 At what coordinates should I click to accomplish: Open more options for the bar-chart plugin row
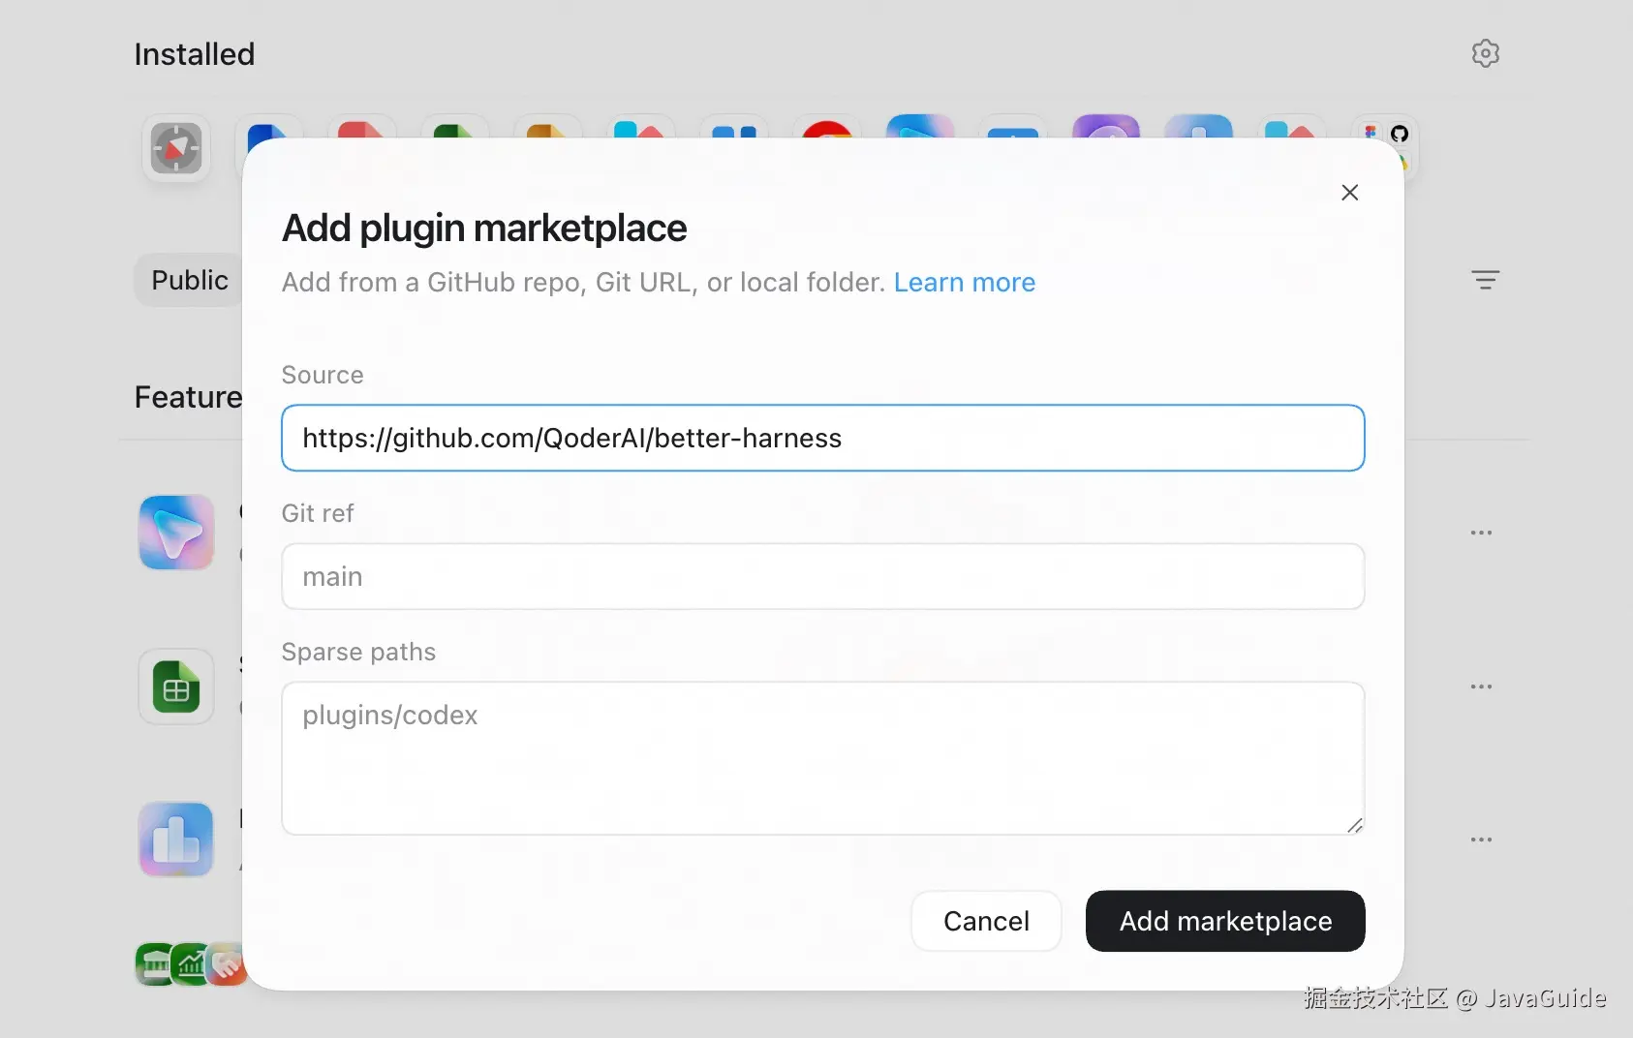click(x=1481, y=840)
